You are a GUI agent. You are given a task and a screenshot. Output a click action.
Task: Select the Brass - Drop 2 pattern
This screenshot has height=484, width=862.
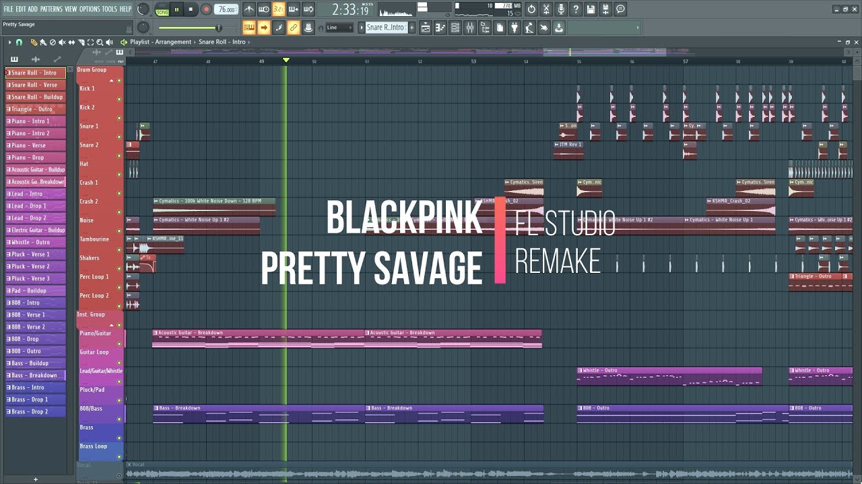tap(36, 411)
